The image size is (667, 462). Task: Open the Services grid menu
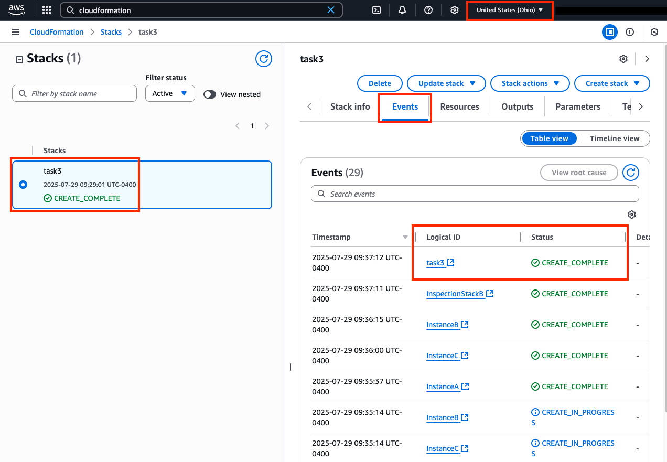(47, 10)
